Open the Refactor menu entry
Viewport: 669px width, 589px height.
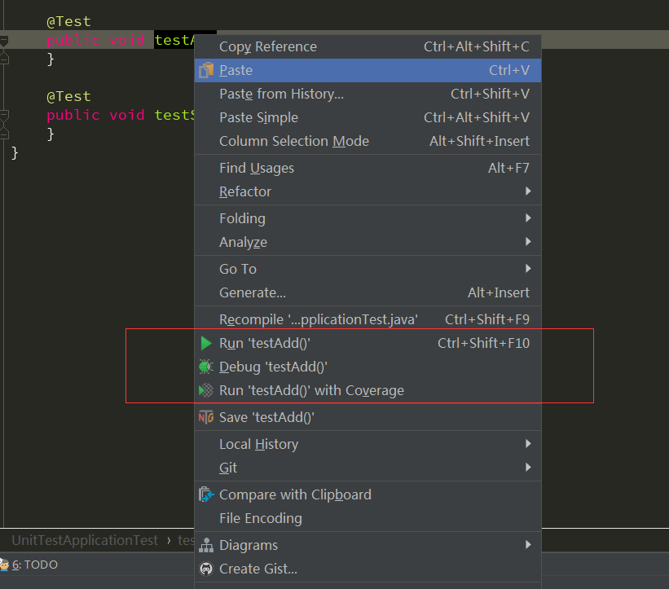click(368, 191)
